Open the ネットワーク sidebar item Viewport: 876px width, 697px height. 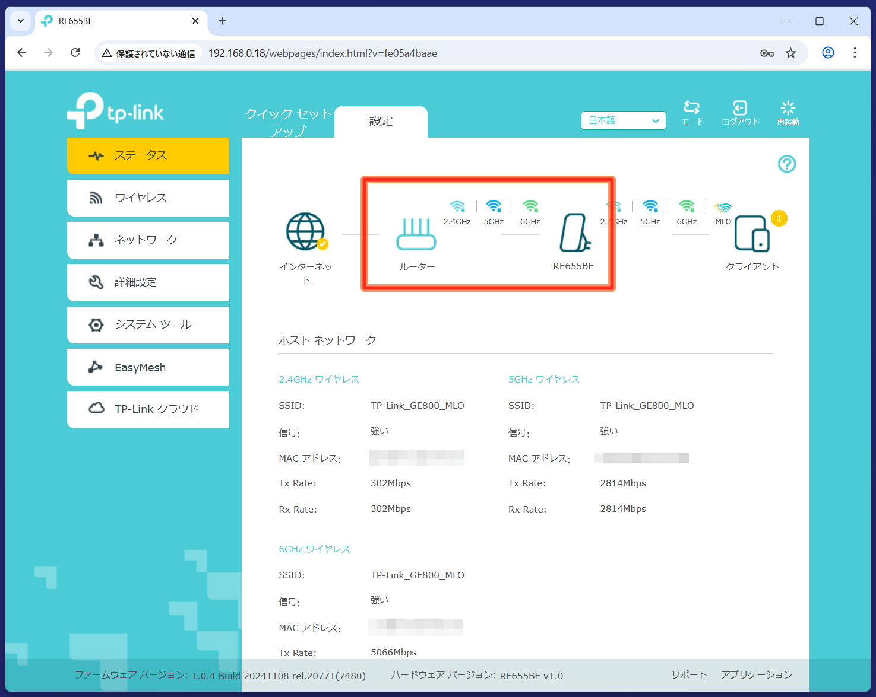pos(148,240)
